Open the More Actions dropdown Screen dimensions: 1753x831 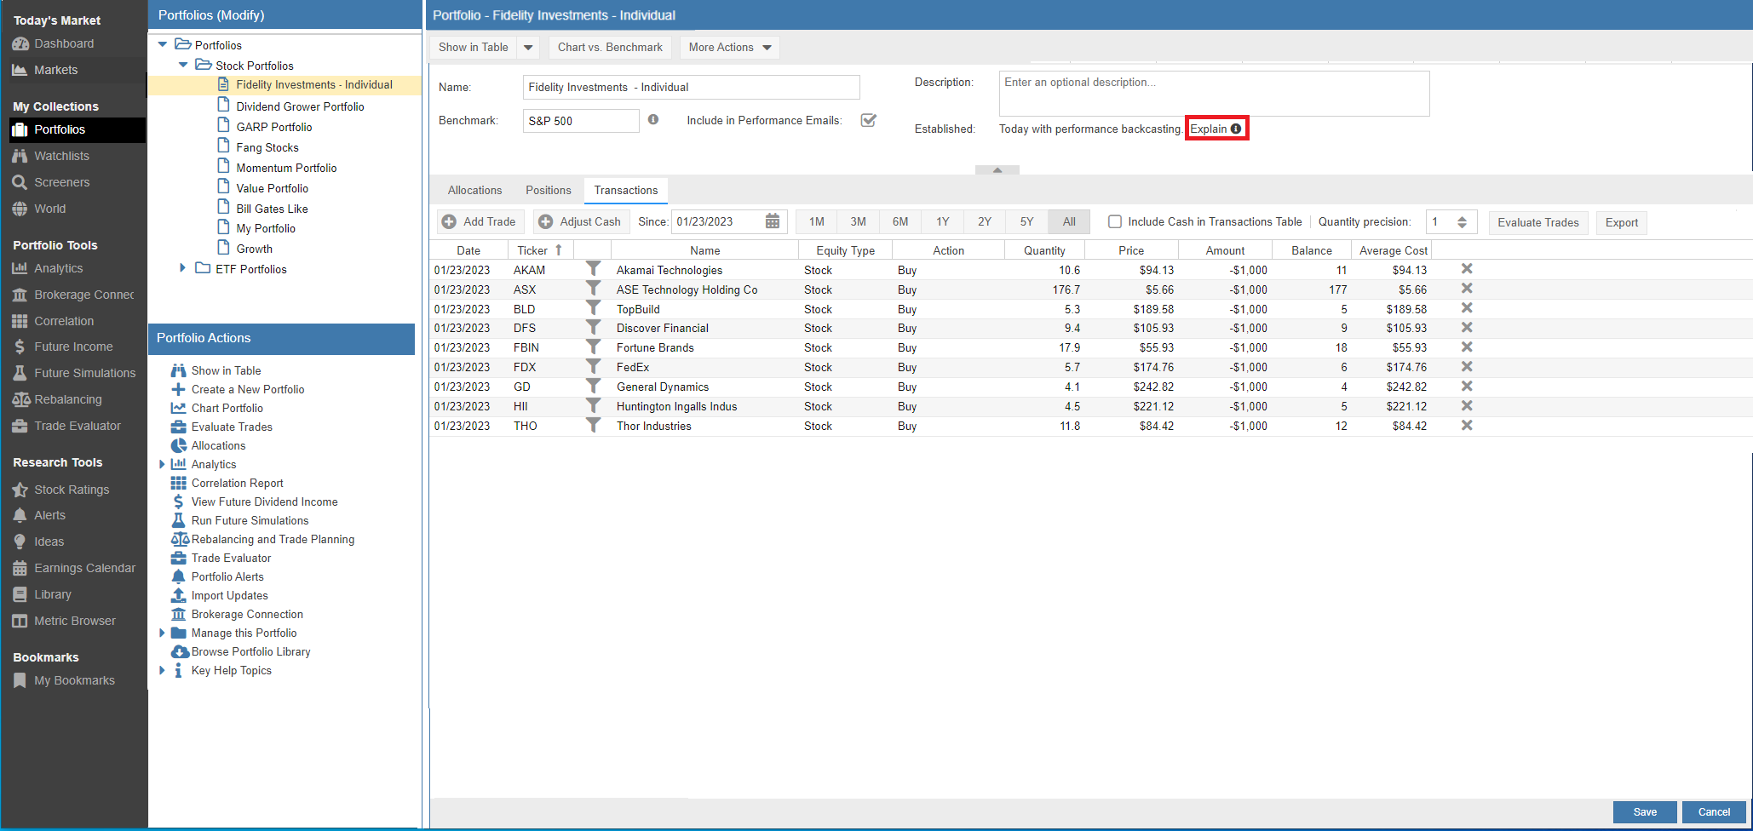(730, 48)
